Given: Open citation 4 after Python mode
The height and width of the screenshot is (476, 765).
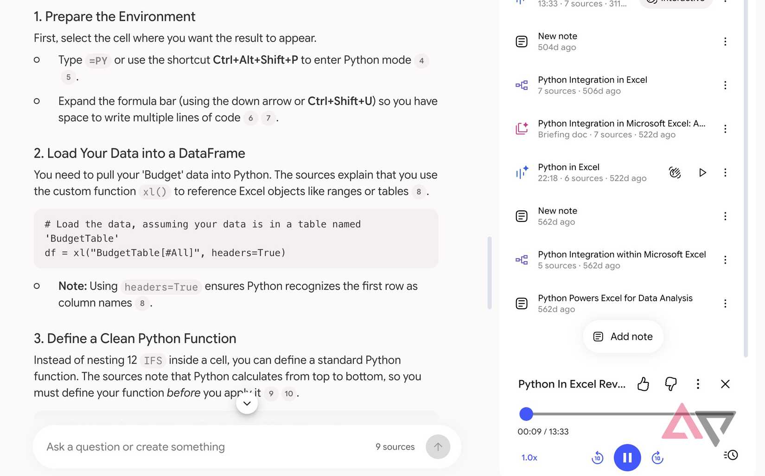Looking at the screenshot, I should coord(421,61).
